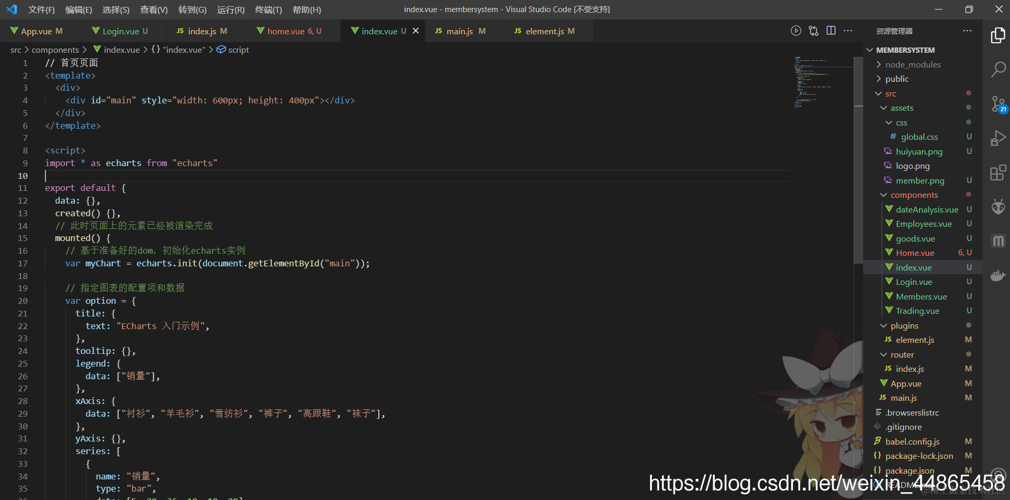Close the index.vue editor tab
This screenshot has width=1010, height=500.
(x=416, y=31)
